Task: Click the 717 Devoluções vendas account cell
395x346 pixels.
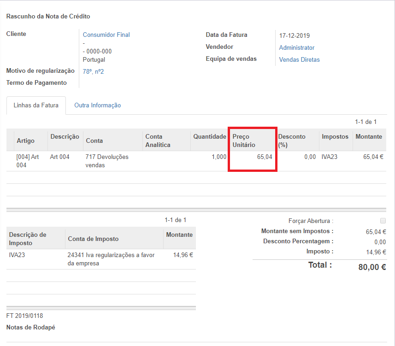Action: tap(107, 161)
